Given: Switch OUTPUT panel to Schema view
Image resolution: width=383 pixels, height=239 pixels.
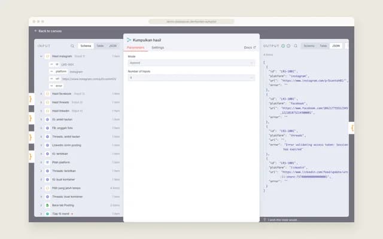Looking at the screenshot, I should 309,46.
